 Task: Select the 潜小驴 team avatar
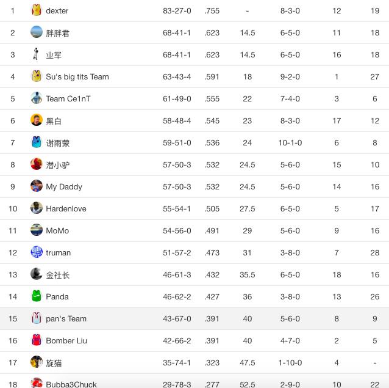click(x=37, y=164)
